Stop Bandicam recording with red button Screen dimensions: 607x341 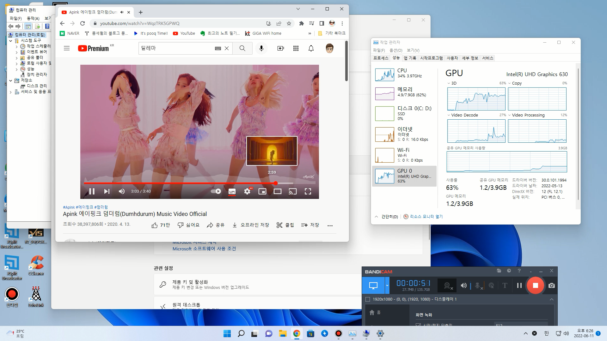tap(535, 285)
